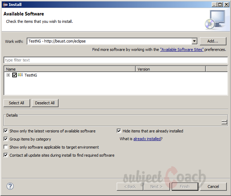The height and width of the screenshot is (196, 231).
Task: Maximize the Install window
Action: pos(220,5)
